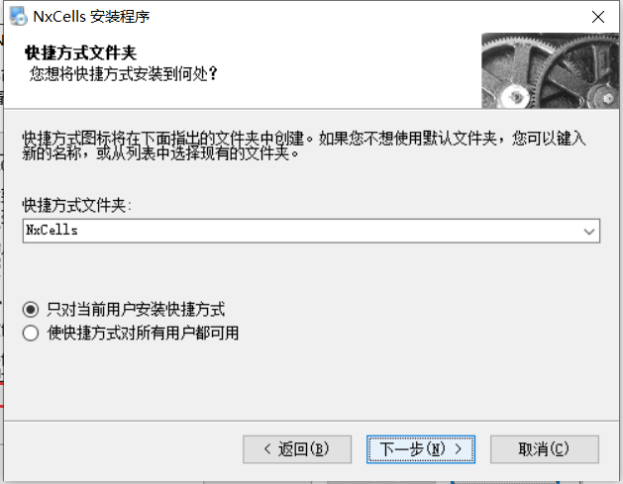
Task: Click the text label 只对当前用户安装快捷方式
Action: coord(136,309)
